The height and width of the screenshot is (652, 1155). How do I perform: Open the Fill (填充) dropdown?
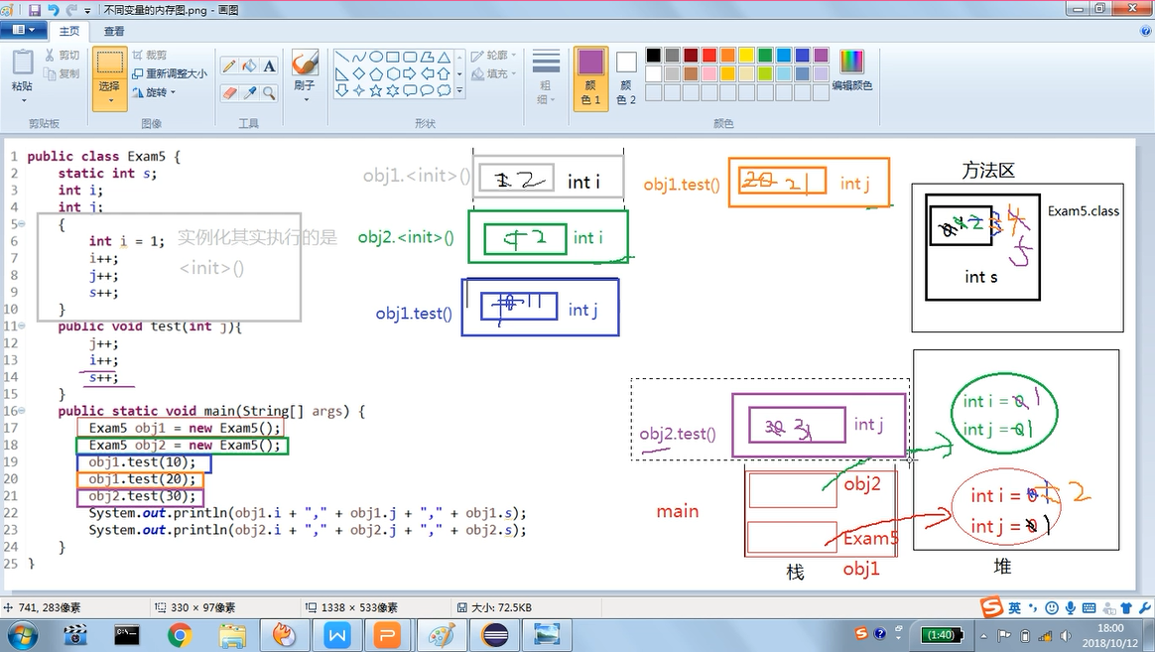(493, 73)
